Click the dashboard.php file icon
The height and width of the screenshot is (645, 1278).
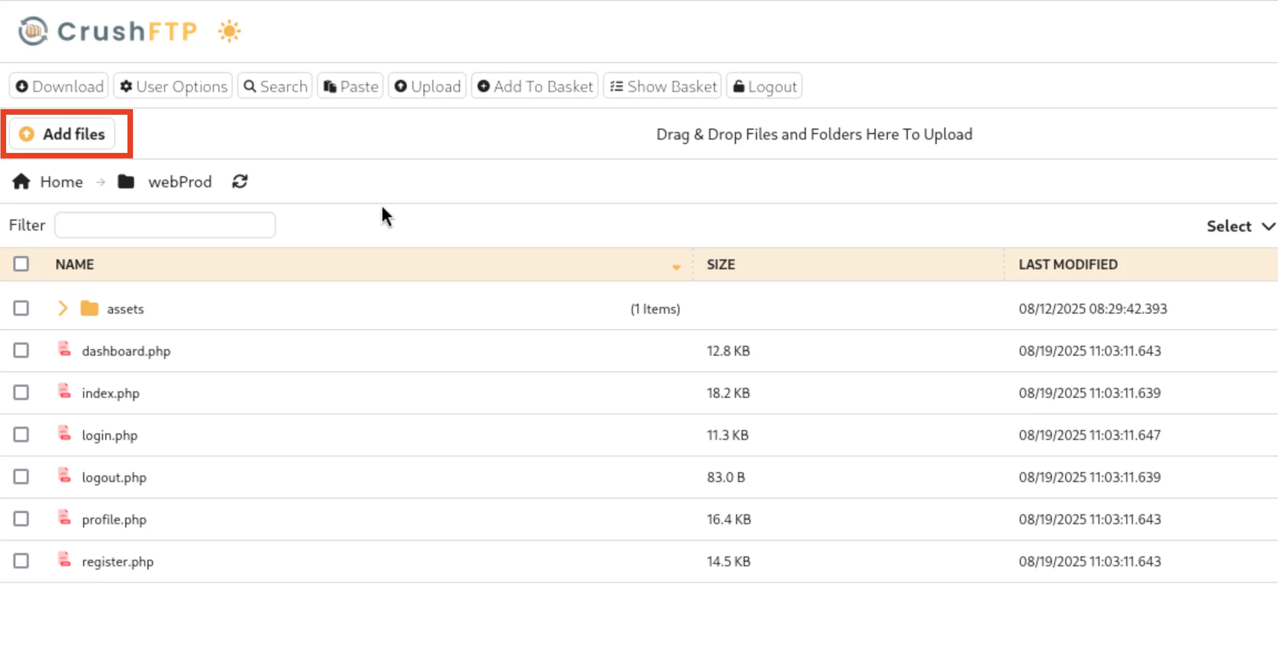65,350
